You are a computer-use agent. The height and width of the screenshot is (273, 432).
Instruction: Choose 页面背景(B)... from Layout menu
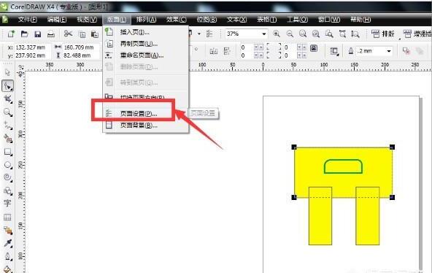(x=146, y=126)
